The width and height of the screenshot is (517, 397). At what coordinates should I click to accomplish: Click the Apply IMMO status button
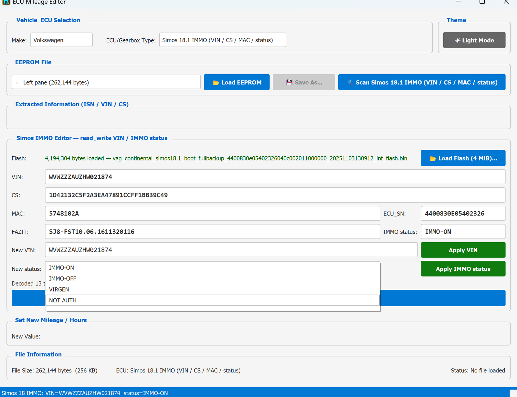click(x=463, y=269)
